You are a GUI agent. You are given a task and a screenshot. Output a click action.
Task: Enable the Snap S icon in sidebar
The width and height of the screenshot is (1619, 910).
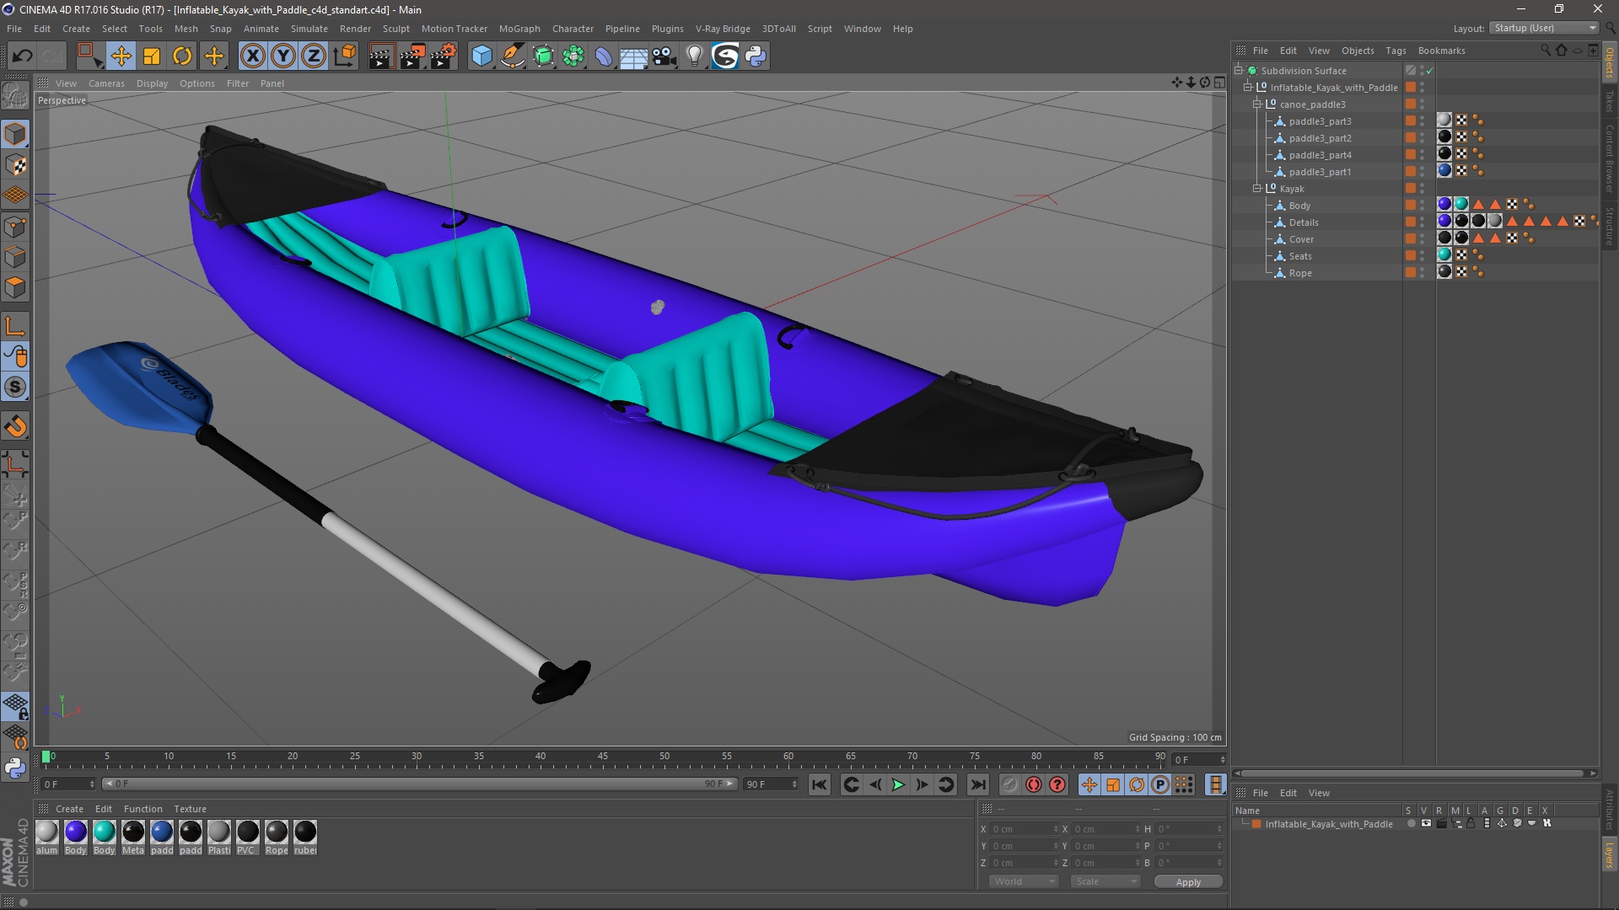click(x=15, y=388)
